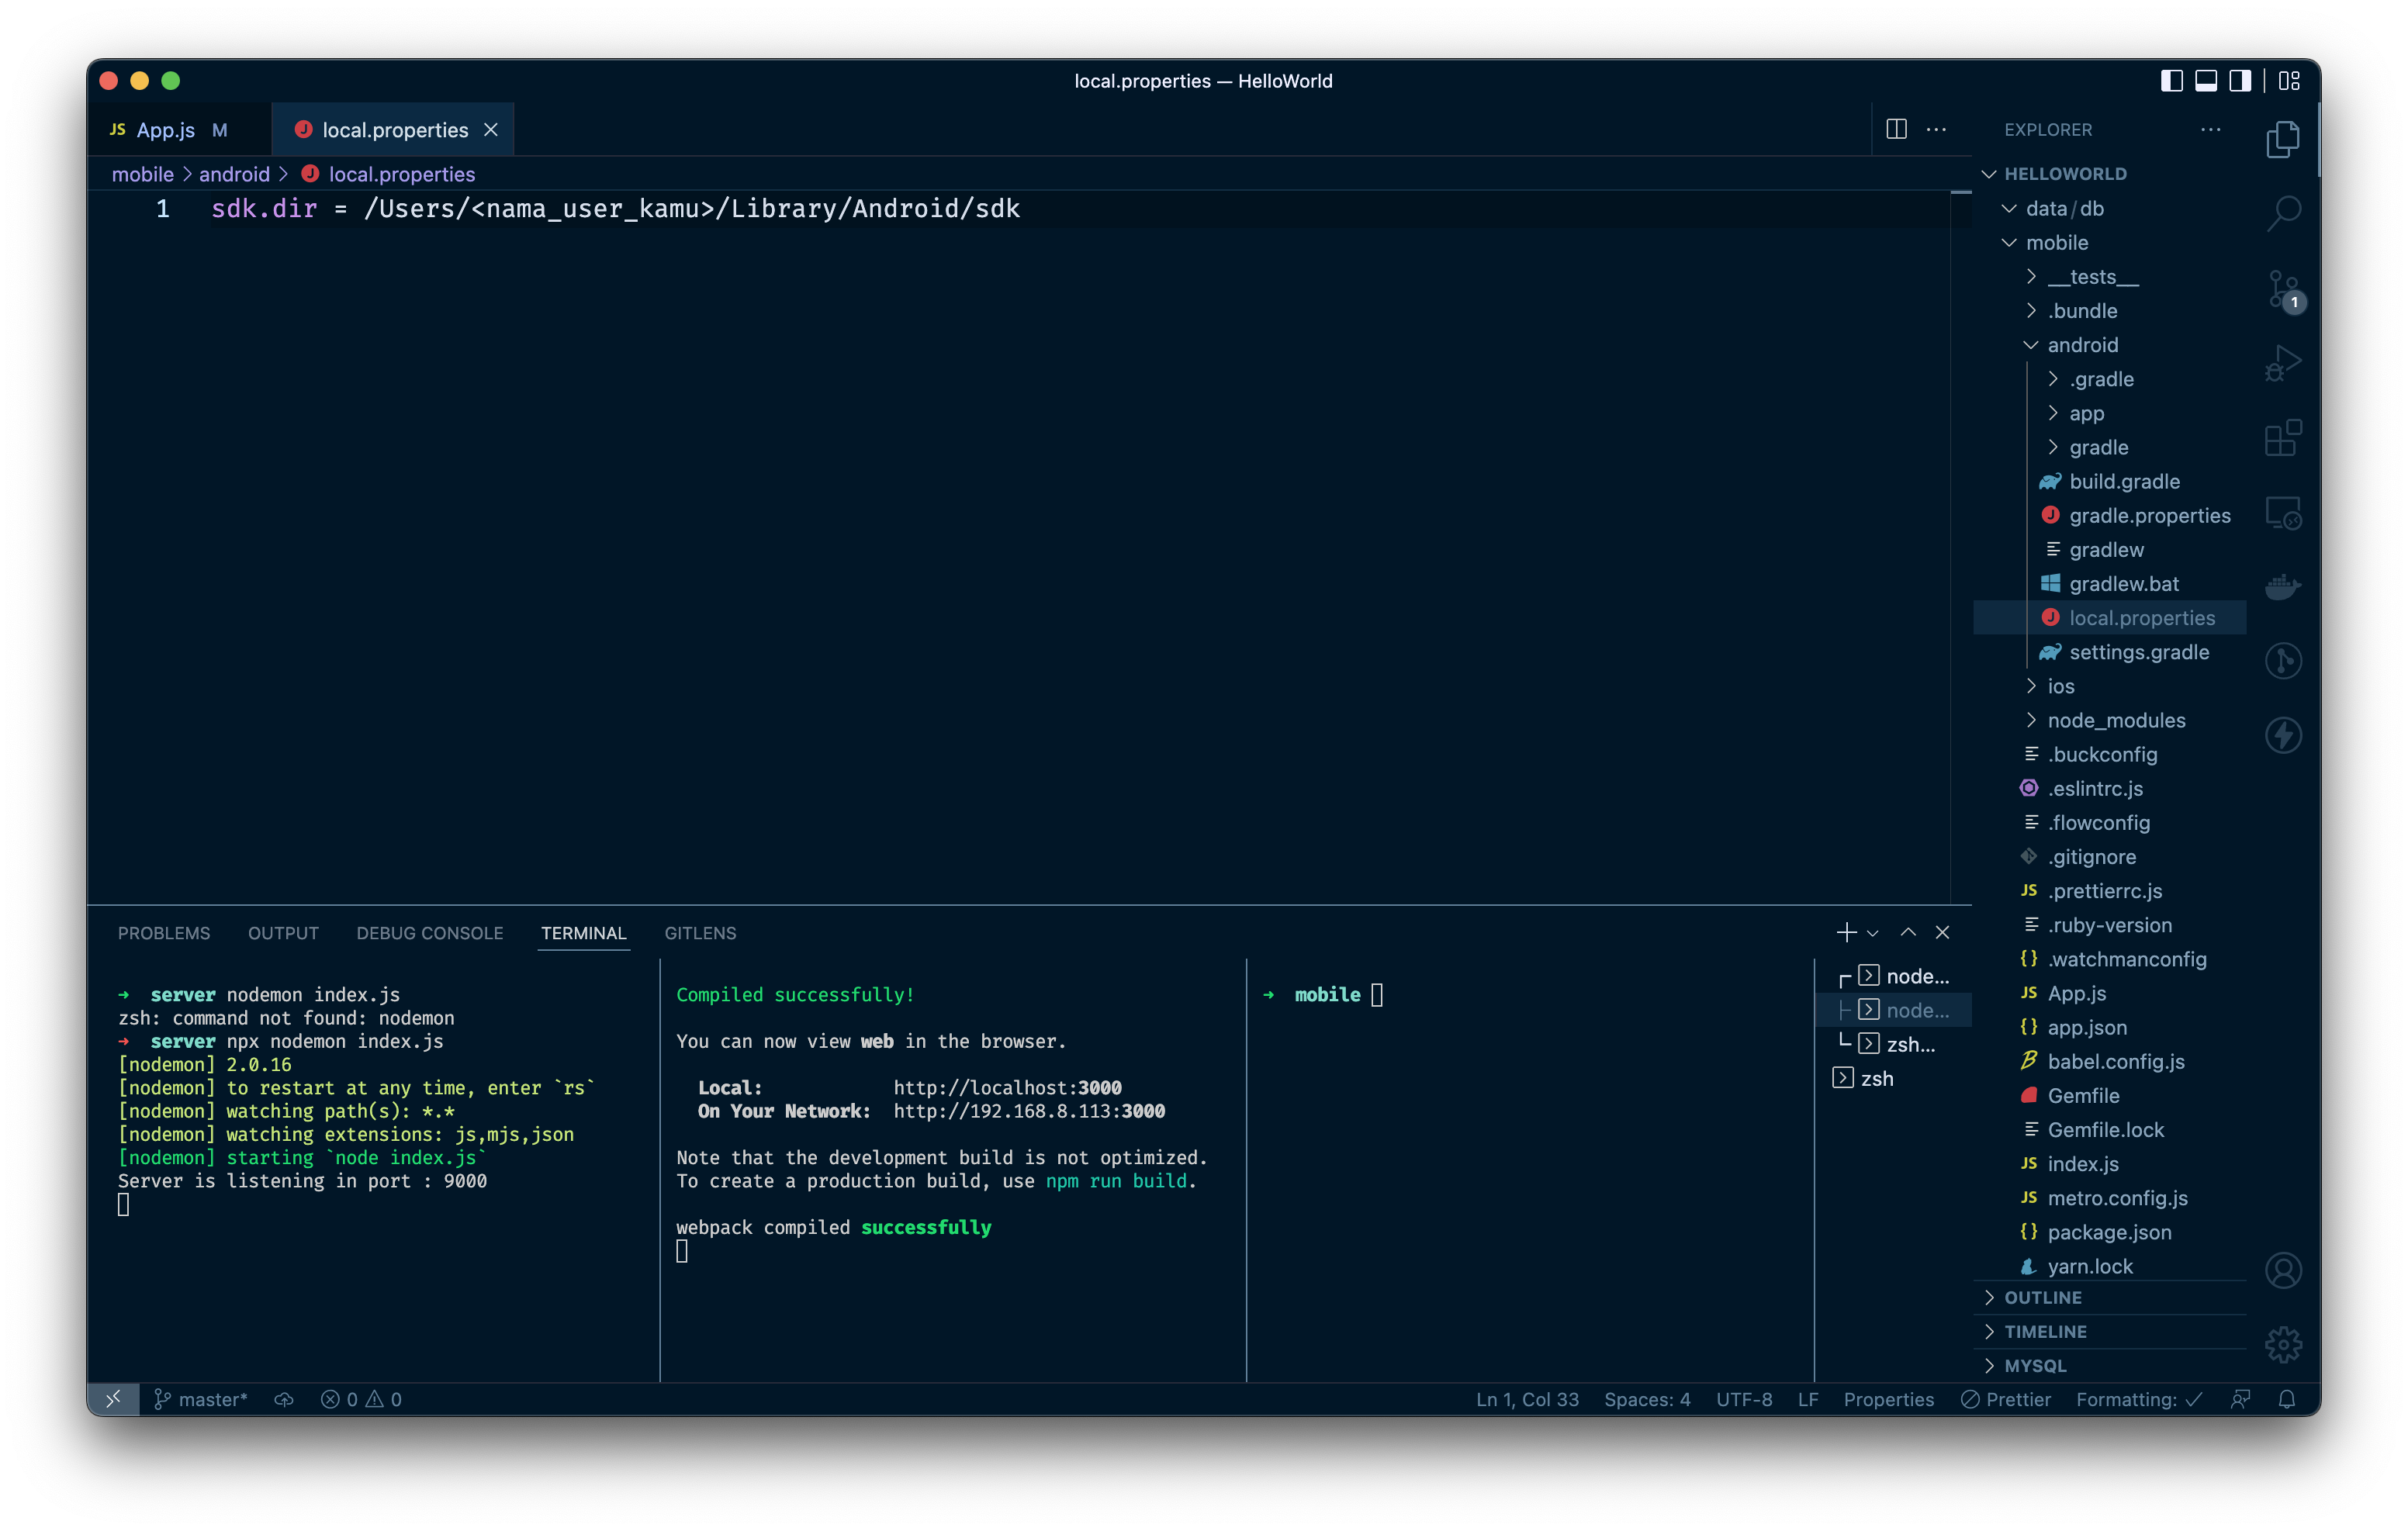
Task: Switch to the DEBUG CONSOLE panel tab
Action: (429, 933)
